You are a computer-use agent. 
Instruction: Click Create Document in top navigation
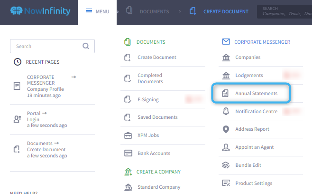pyautogui.click(x=219, y=11)
